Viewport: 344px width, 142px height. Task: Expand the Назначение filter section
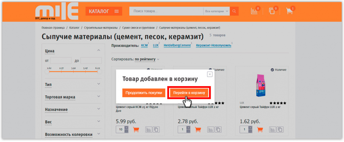pyautogui.click(x=99, y=109)
